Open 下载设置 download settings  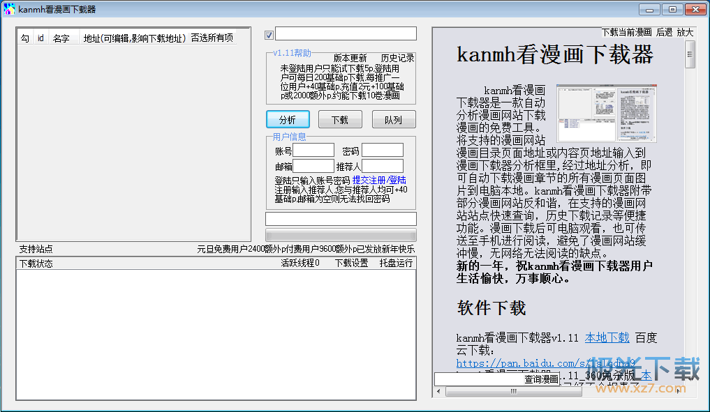click(351, 263)
